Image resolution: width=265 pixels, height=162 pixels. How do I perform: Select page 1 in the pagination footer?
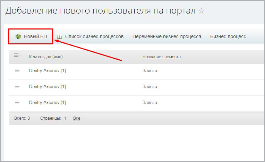(x=65, y=118)
